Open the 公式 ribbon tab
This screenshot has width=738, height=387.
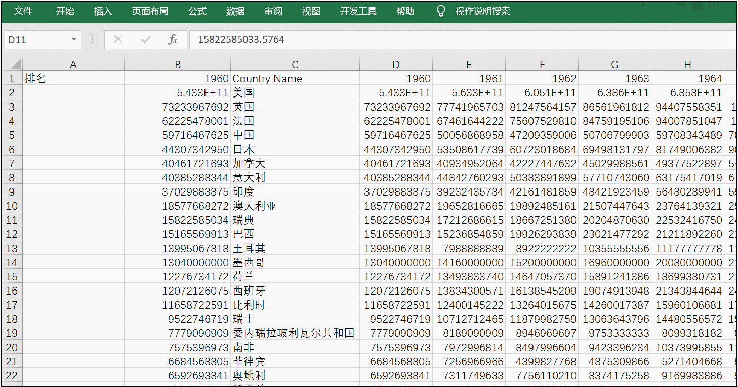pyautogui.click(x=197, y=11)
